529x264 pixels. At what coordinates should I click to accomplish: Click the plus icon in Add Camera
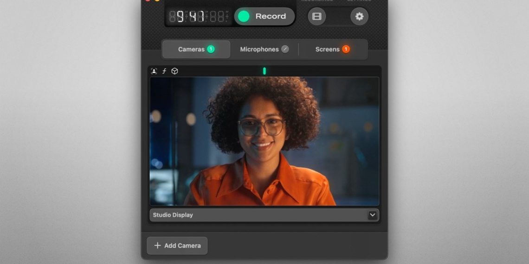pyautogui.click(x=157, y=245)
